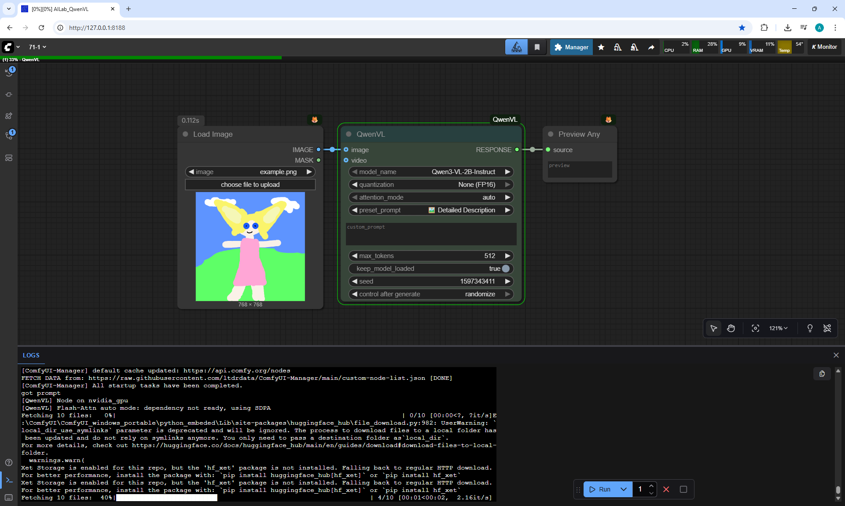Click the fit view icon
Screen dimensions: 845x506
pyautogui.click(x=755, y=328)
